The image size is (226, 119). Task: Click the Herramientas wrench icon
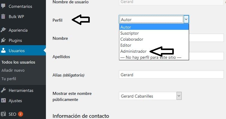(3, 90)
